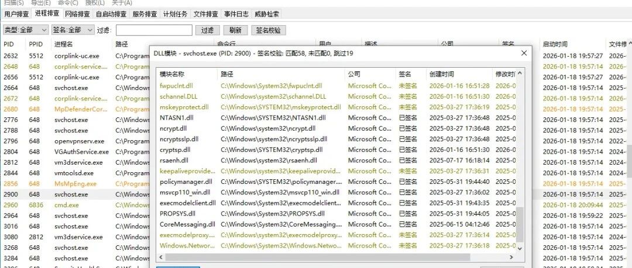
Task: Select the ncryptsslp.dll module row
Action: [x=336, y=139]
